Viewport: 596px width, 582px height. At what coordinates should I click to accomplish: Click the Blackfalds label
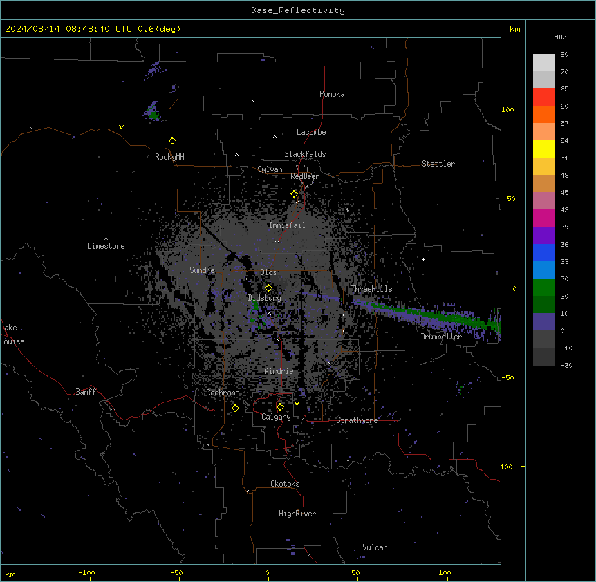point(305,154)
